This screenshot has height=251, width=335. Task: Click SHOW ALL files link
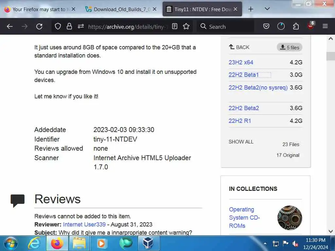[241, 142]
